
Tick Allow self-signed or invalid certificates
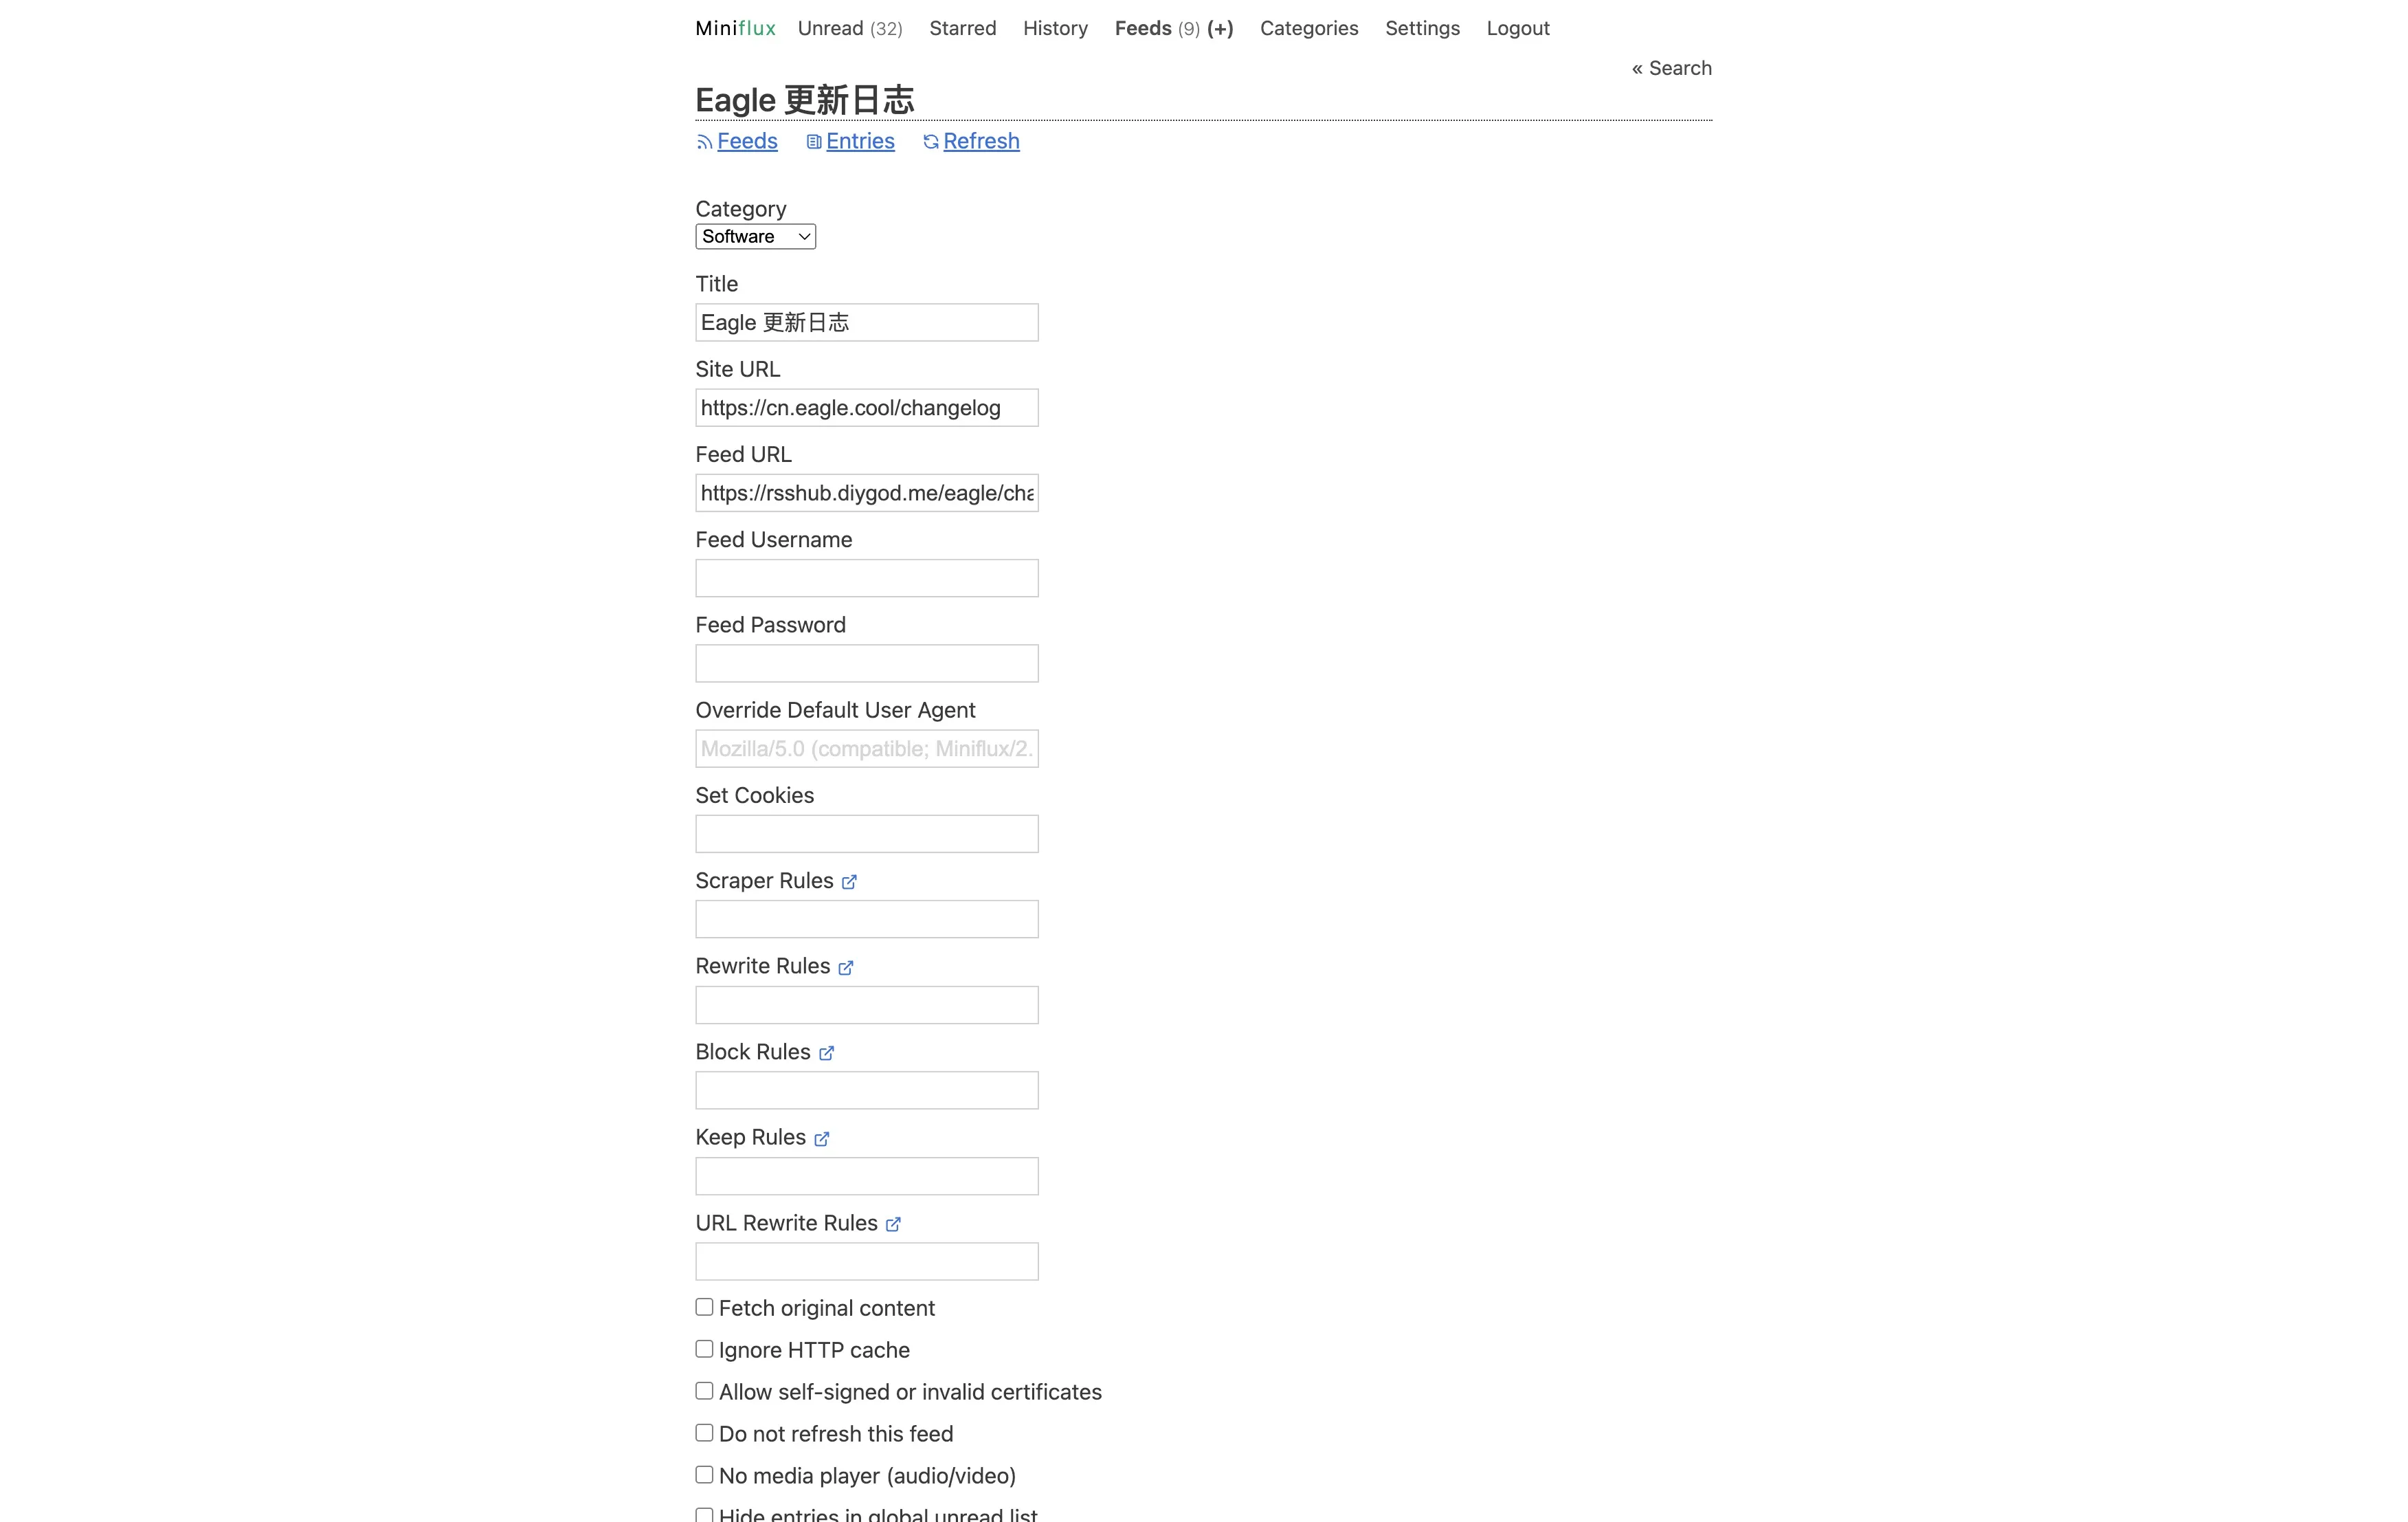(x=705, y=1391)
